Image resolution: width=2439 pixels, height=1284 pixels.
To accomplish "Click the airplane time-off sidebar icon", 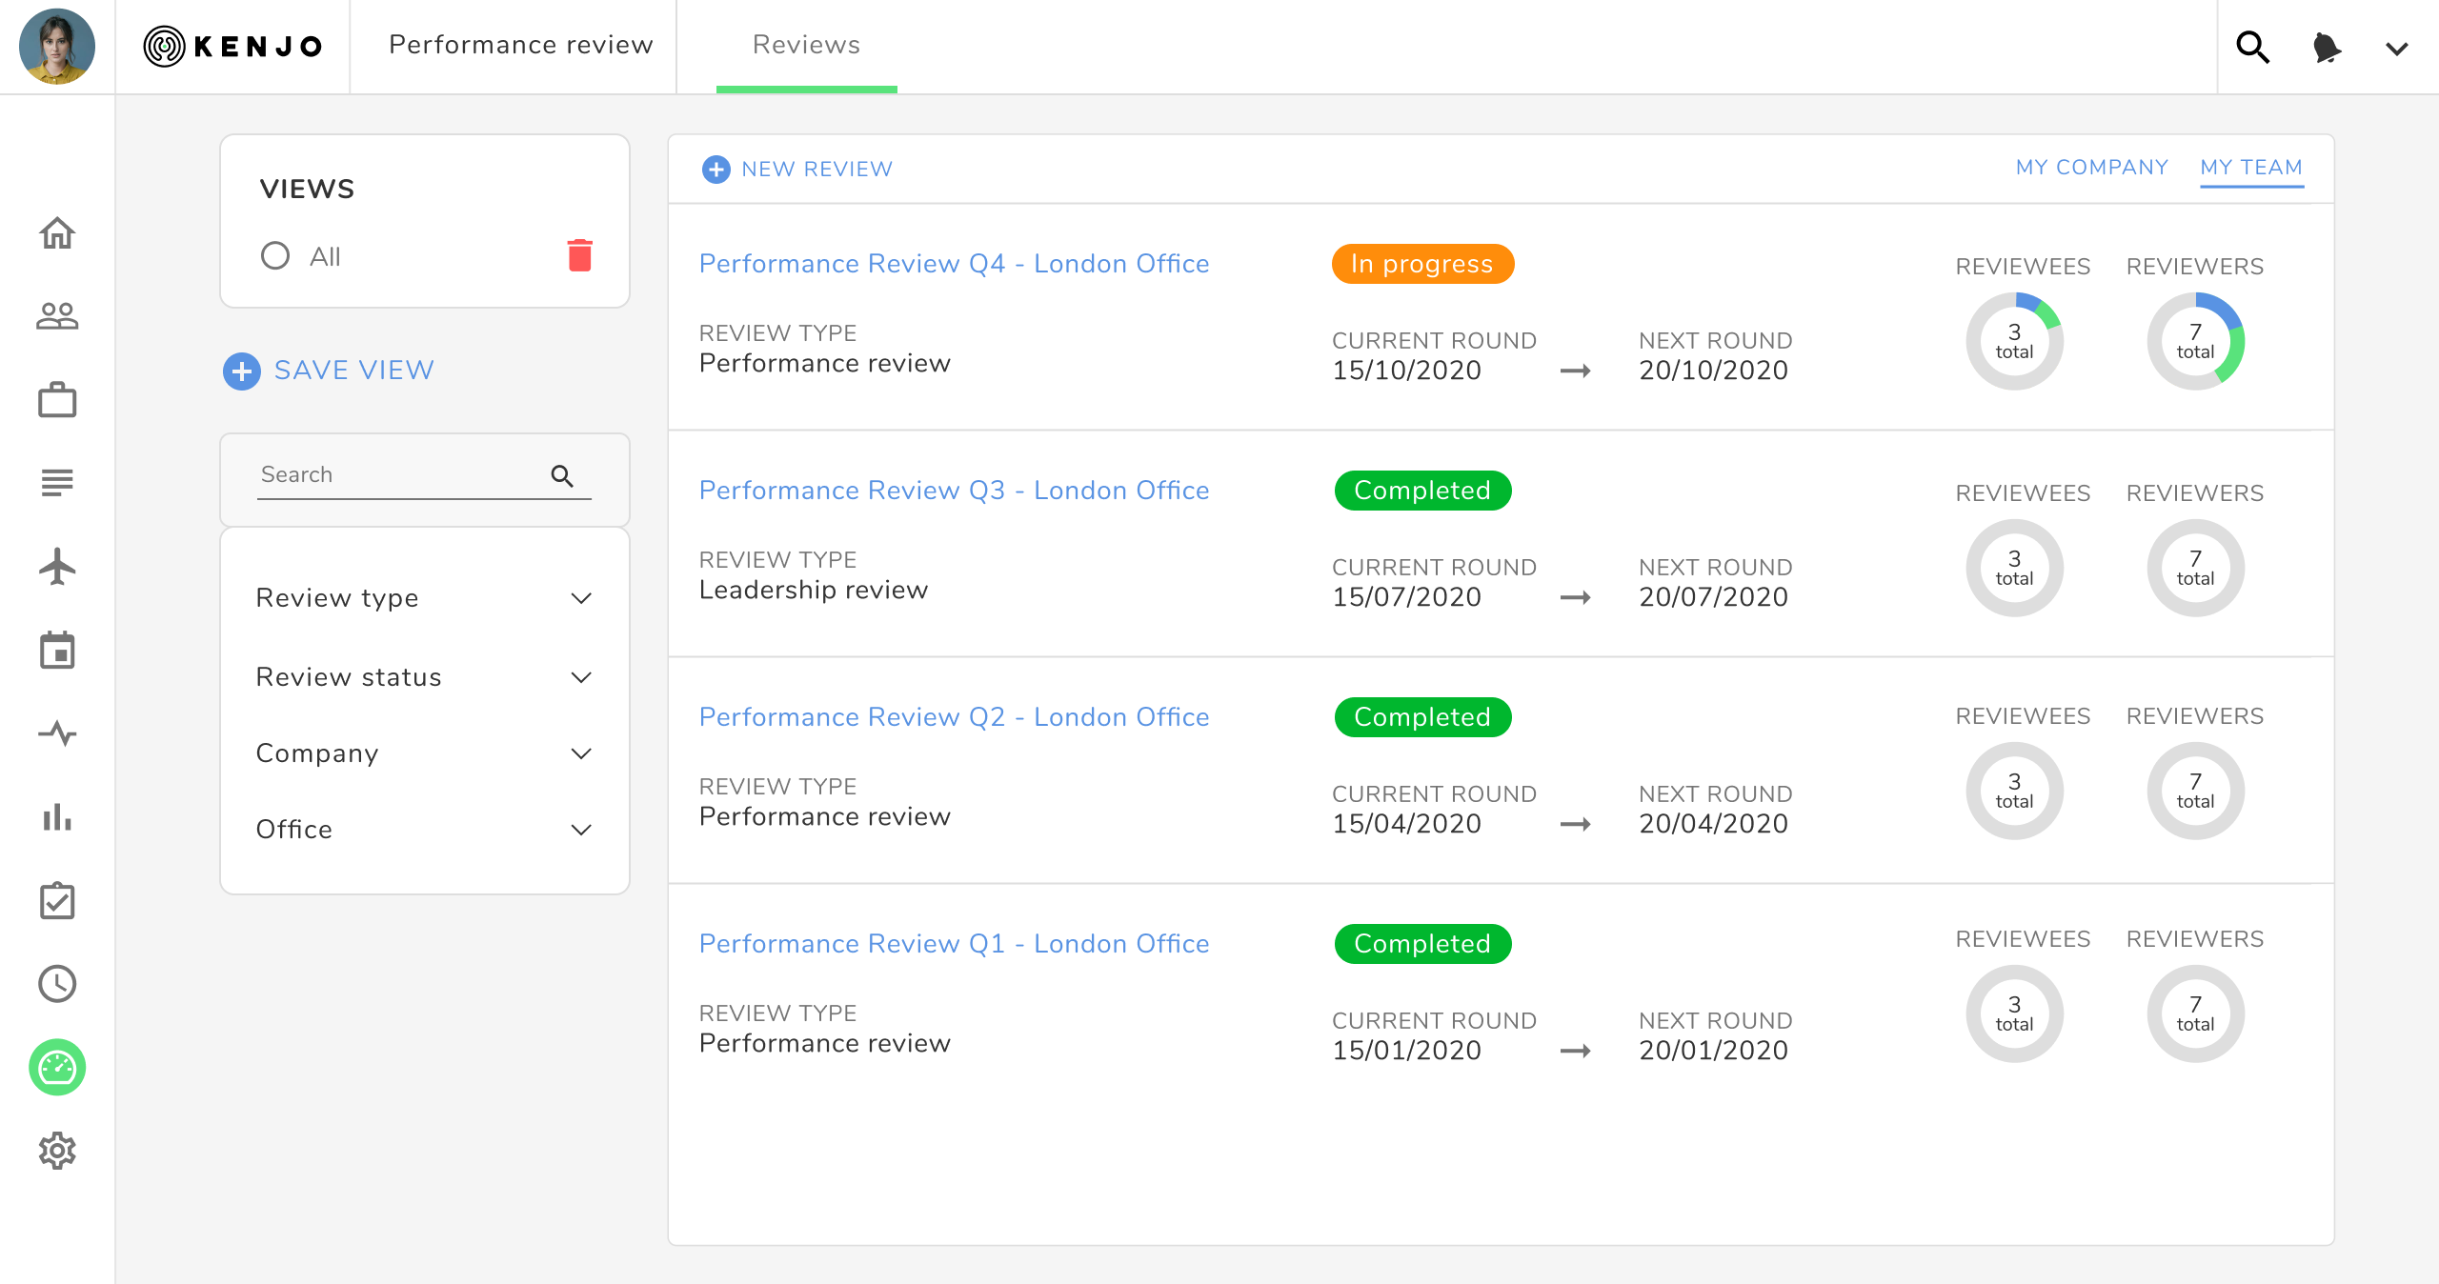I will pos(57,567).
